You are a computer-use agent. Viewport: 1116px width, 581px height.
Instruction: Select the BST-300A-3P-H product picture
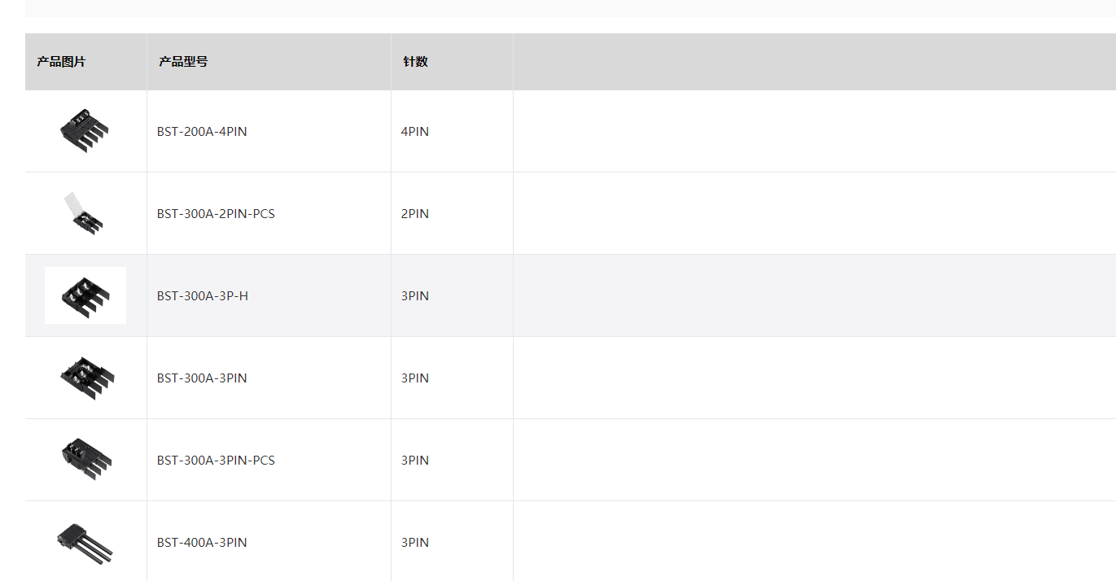pos(85,295)
